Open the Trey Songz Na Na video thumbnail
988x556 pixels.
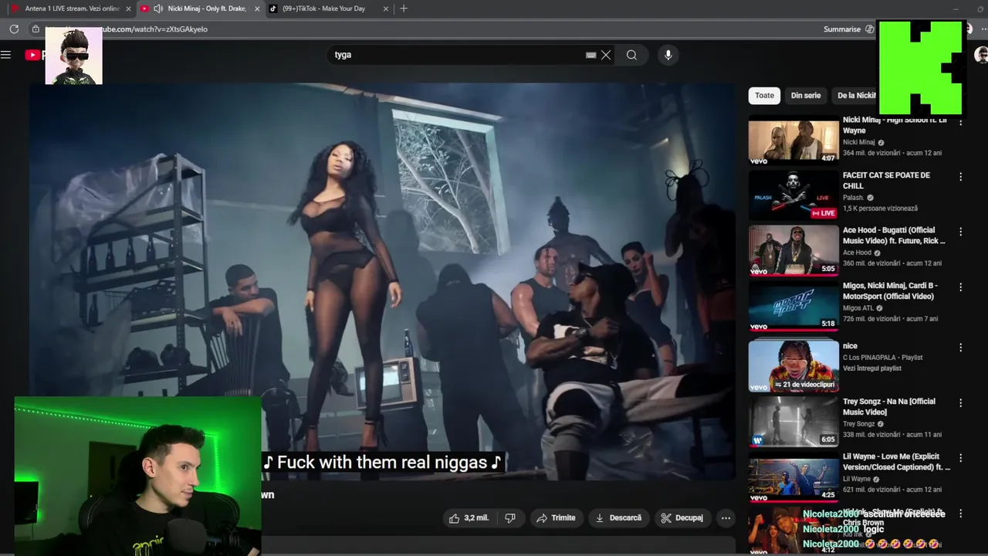tap(793, 422)
